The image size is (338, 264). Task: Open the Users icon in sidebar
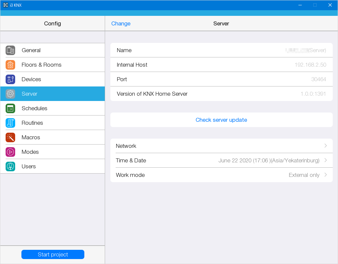(10, 167)
